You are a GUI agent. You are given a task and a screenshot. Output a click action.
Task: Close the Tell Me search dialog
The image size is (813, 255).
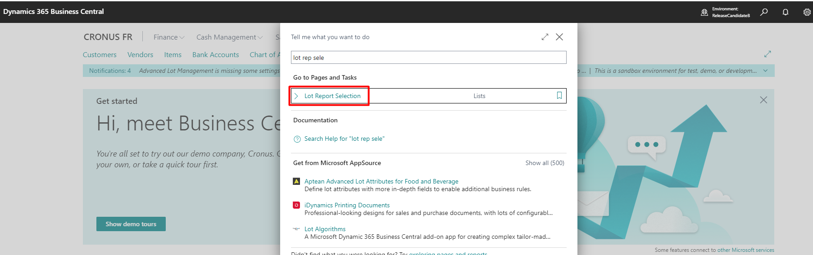click(x=559, y=37)
